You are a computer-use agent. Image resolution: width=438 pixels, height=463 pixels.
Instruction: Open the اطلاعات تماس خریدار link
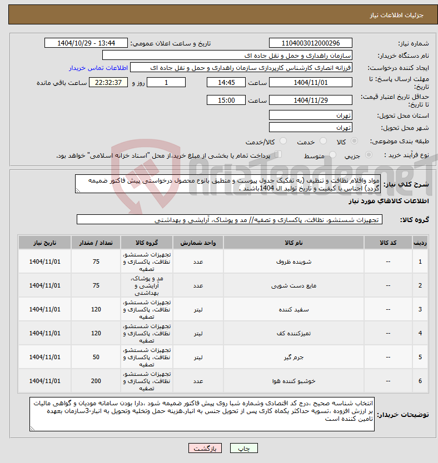[98, 68]
